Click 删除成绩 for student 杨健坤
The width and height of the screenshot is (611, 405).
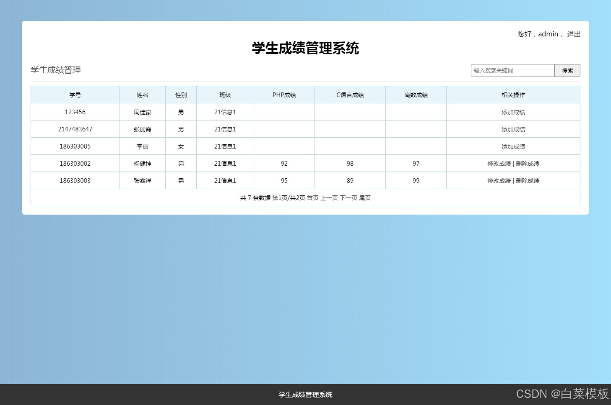[528, 164]
